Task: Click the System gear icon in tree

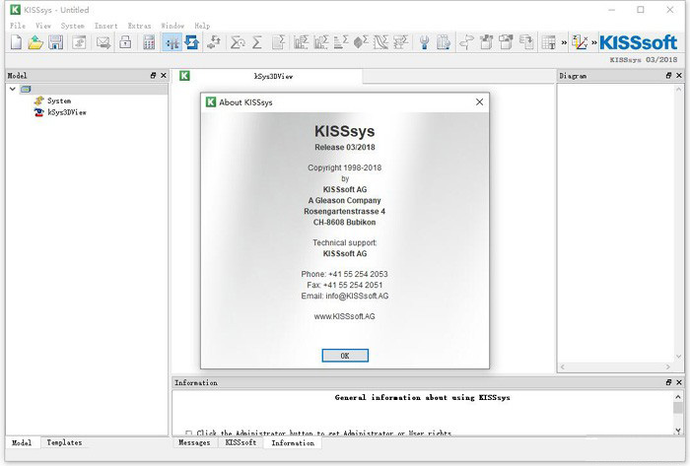Action: click(x=39, y=100)
